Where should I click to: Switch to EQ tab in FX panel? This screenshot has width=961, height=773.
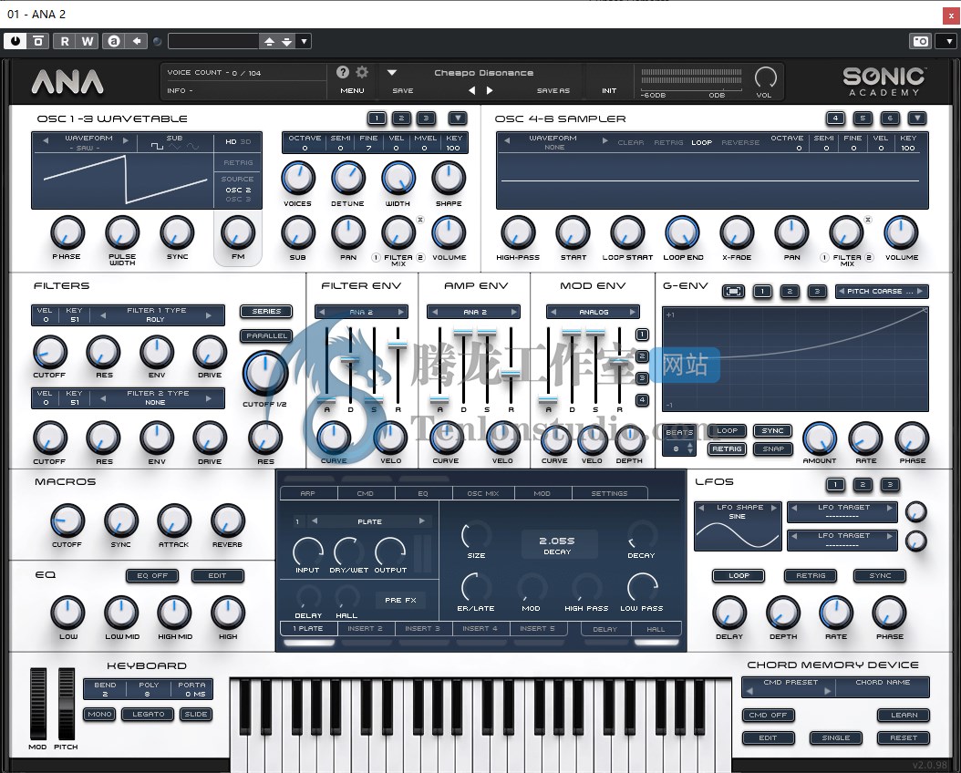[423, 493]
